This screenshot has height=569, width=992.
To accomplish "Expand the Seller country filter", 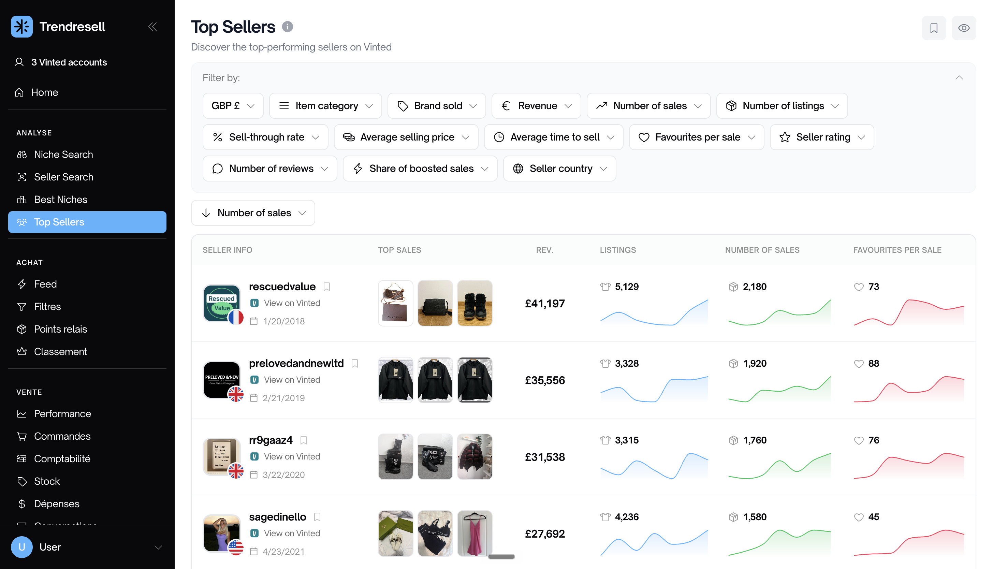I will click(x=559, y=169).
